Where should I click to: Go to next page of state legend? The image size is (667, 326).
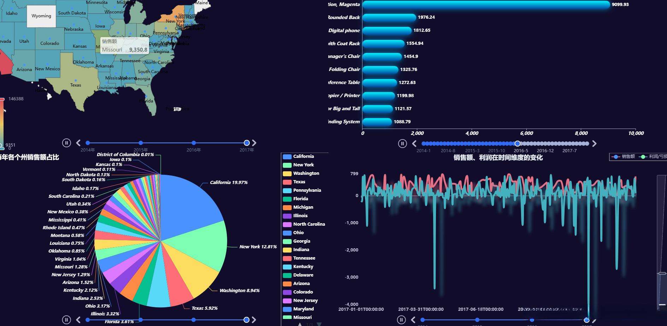point(319,324)
